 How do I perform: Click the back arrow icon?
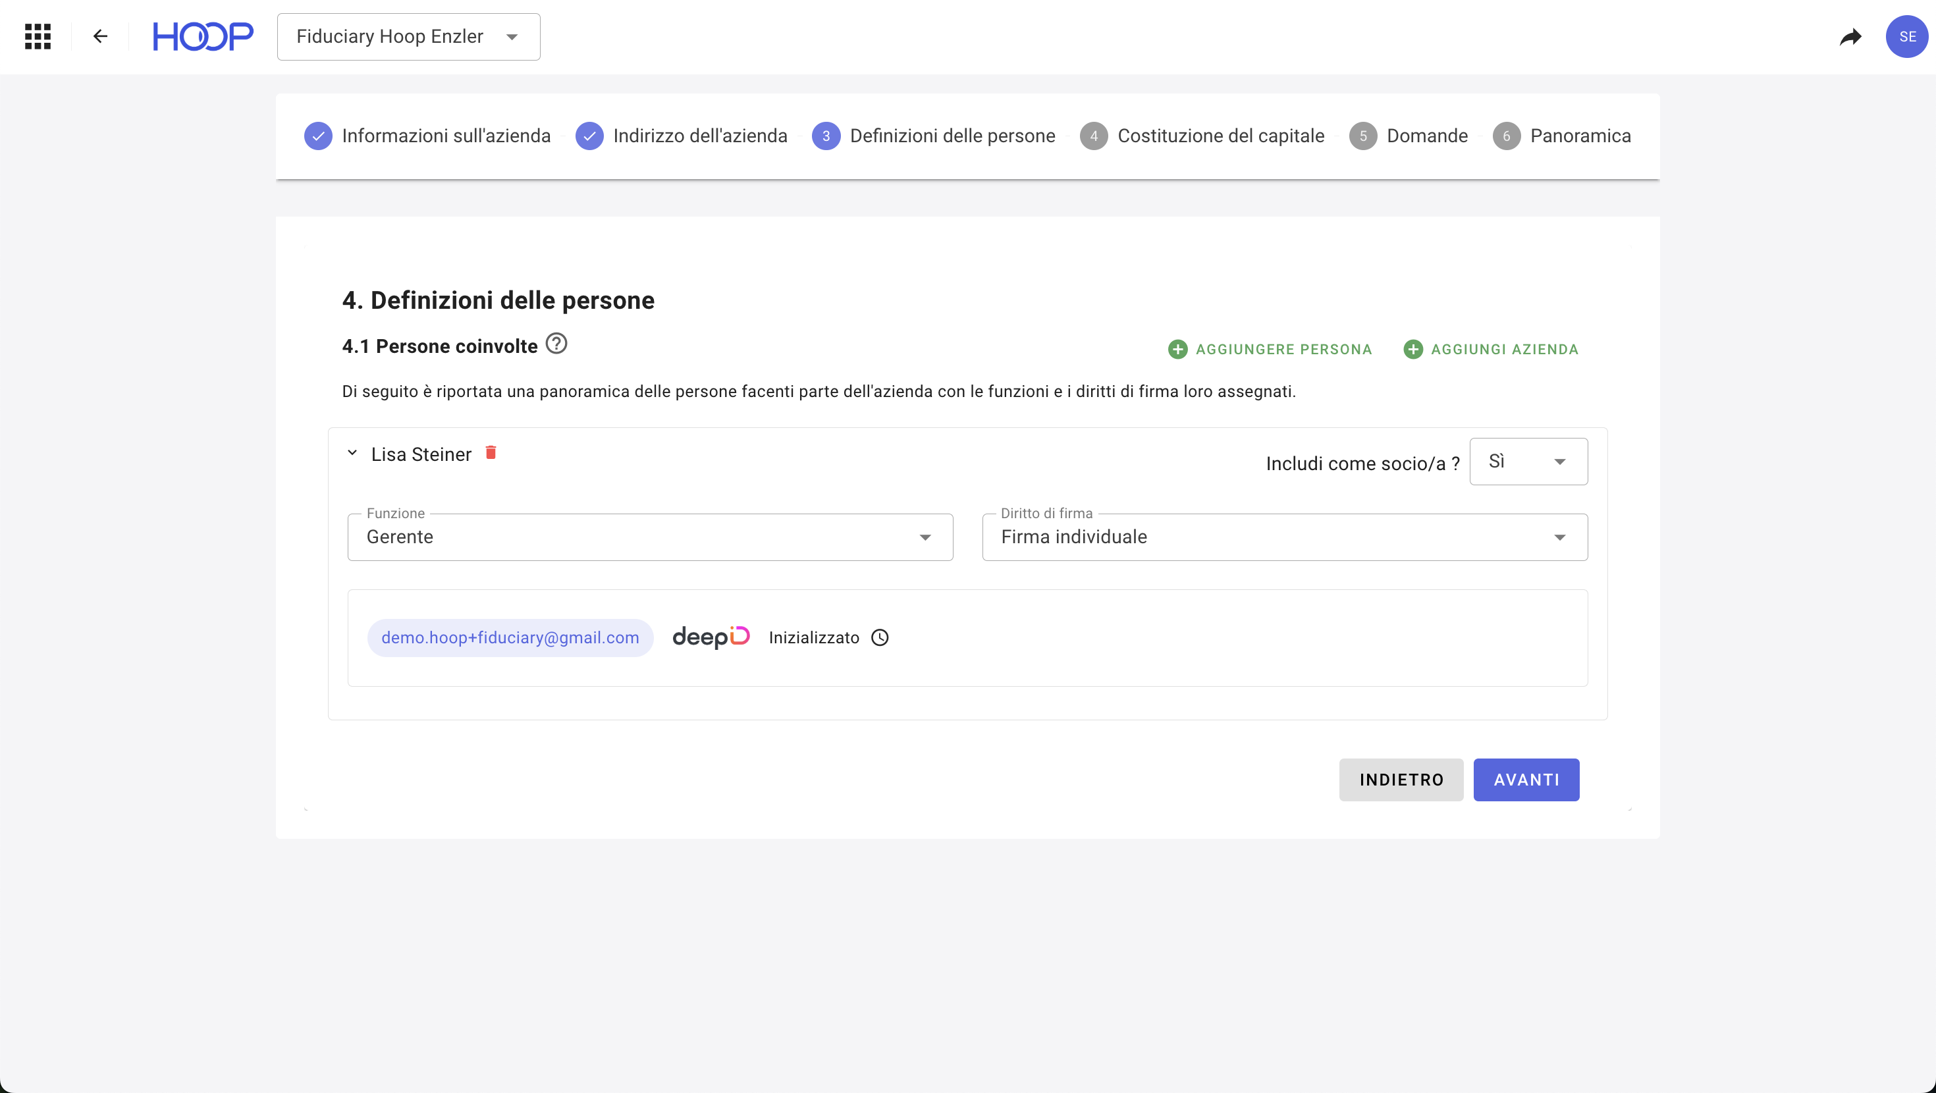[x=100, y=36]
